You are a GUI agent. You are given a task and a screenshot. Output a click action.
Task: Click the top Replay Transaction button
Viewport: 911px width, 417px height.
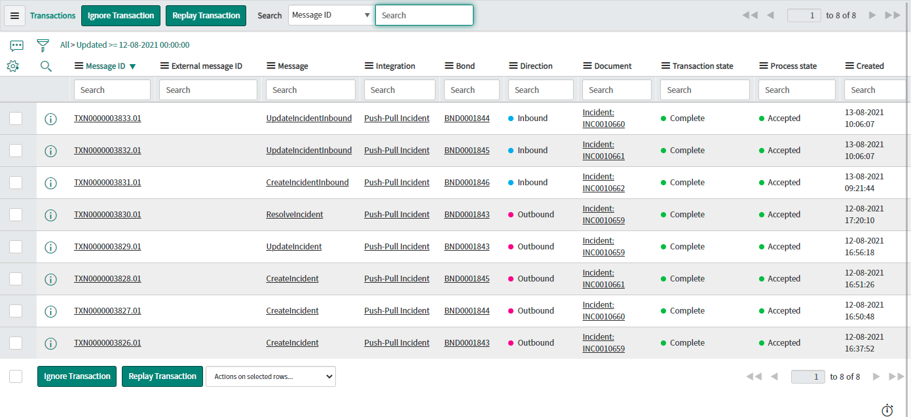pos(206,16)
